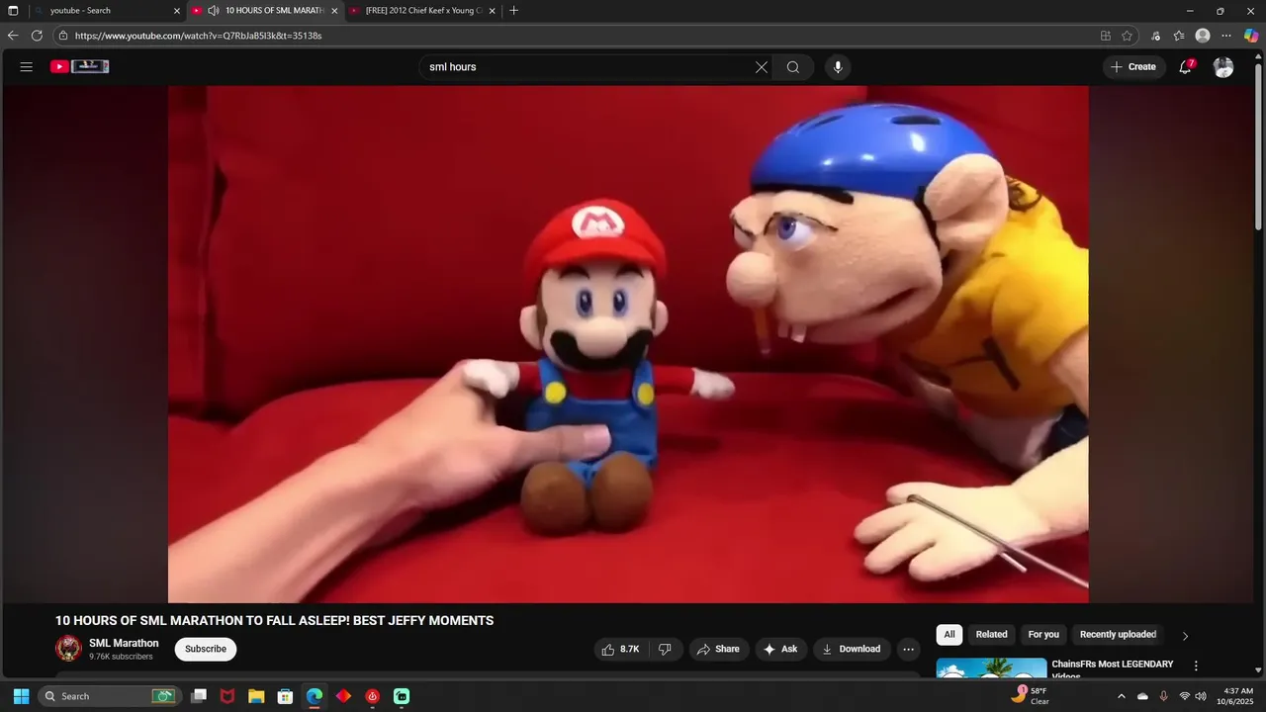This screenshot has width=1266, height=712.
Task: Run search with the magnifier button
Action: tap(793, 67)
